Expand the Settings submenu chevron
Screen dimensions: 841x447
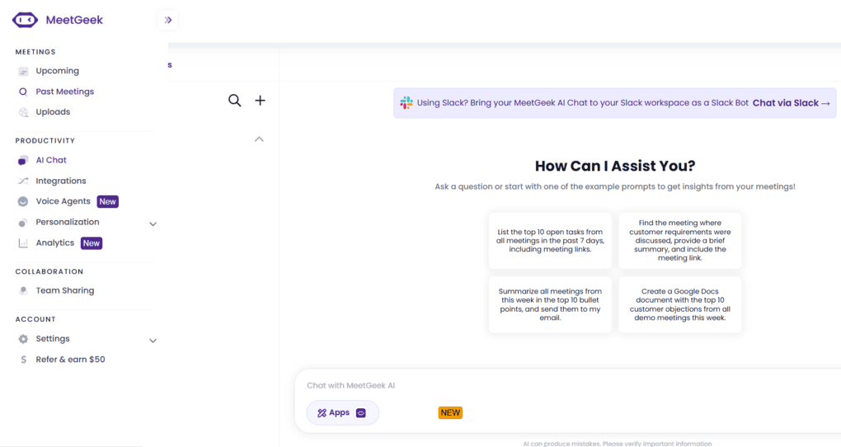point(153,341)
